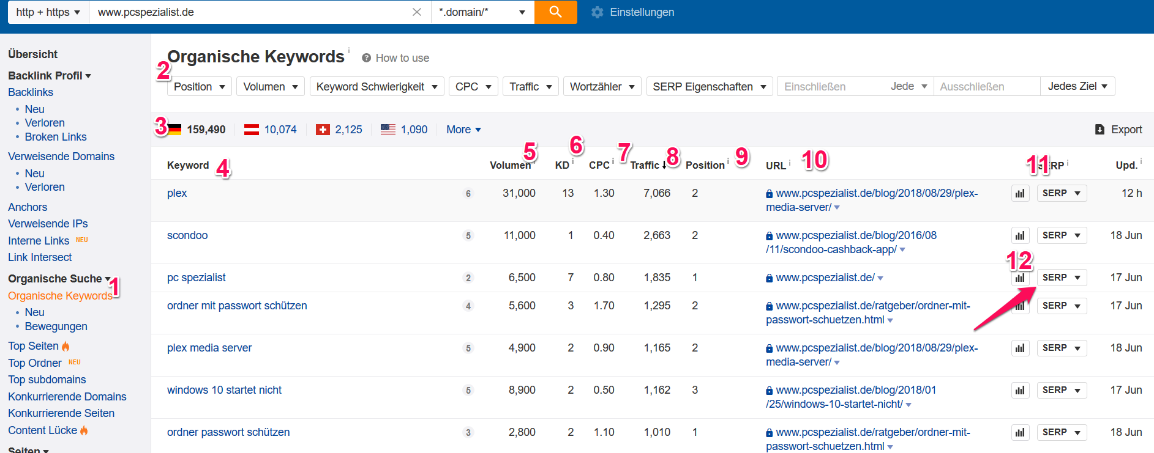The width and height of the screenshot is (1154, 453).
Task: Open the Wortzähler filter dropdown
Action: [602, 87]
